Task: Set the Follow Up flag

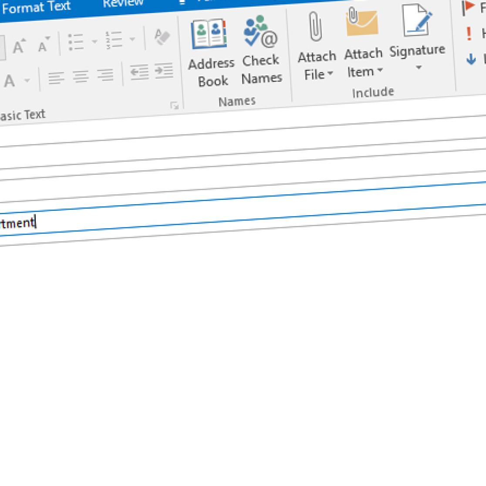Action: click(473, 8)
